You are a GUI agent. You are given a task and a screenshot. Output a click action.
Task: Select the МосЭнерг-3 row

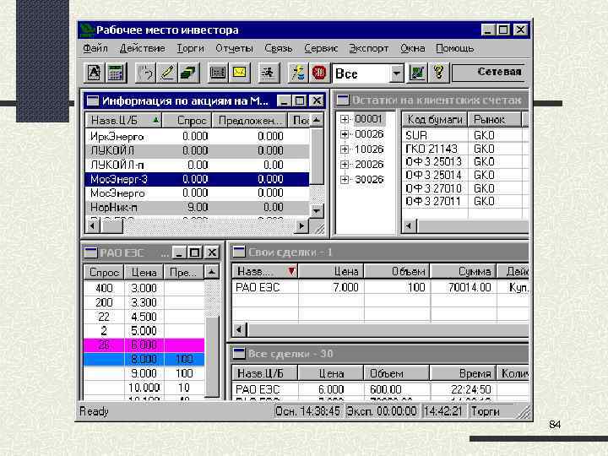[197, 179]
